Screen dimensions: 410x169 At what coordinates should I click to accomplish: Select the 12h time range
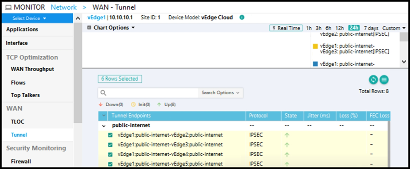[x=339, y=28]
